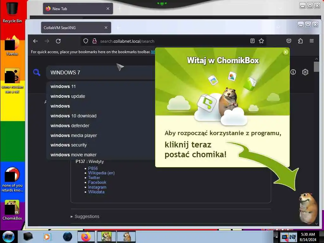Click the Windows Start orb
324x243 pixels.
coord(9,237)
